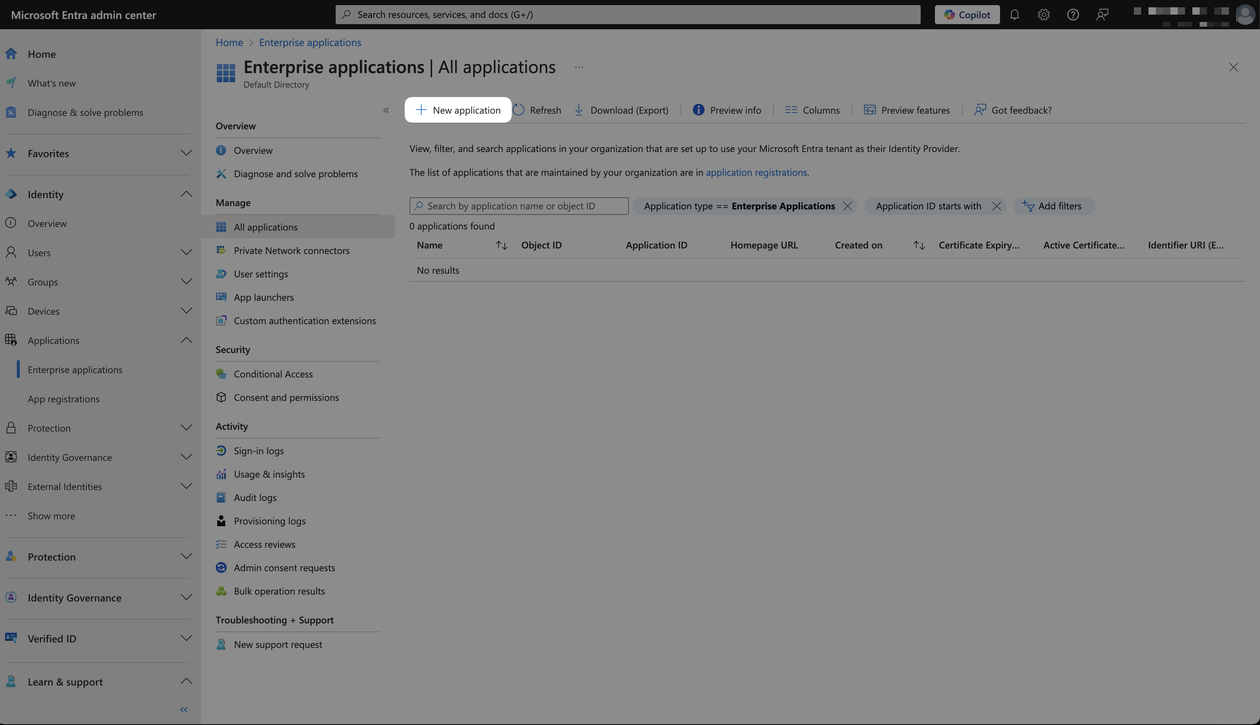Open Columns chooser in toolbar
1260x725 pixels.
tap(812, 110)
